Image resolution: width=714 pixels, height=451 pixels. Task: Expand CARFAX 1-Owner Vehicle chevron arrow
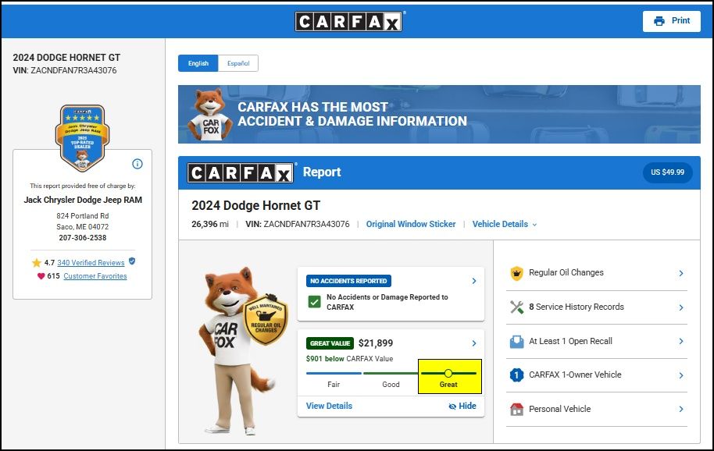[x=681, y=375]
